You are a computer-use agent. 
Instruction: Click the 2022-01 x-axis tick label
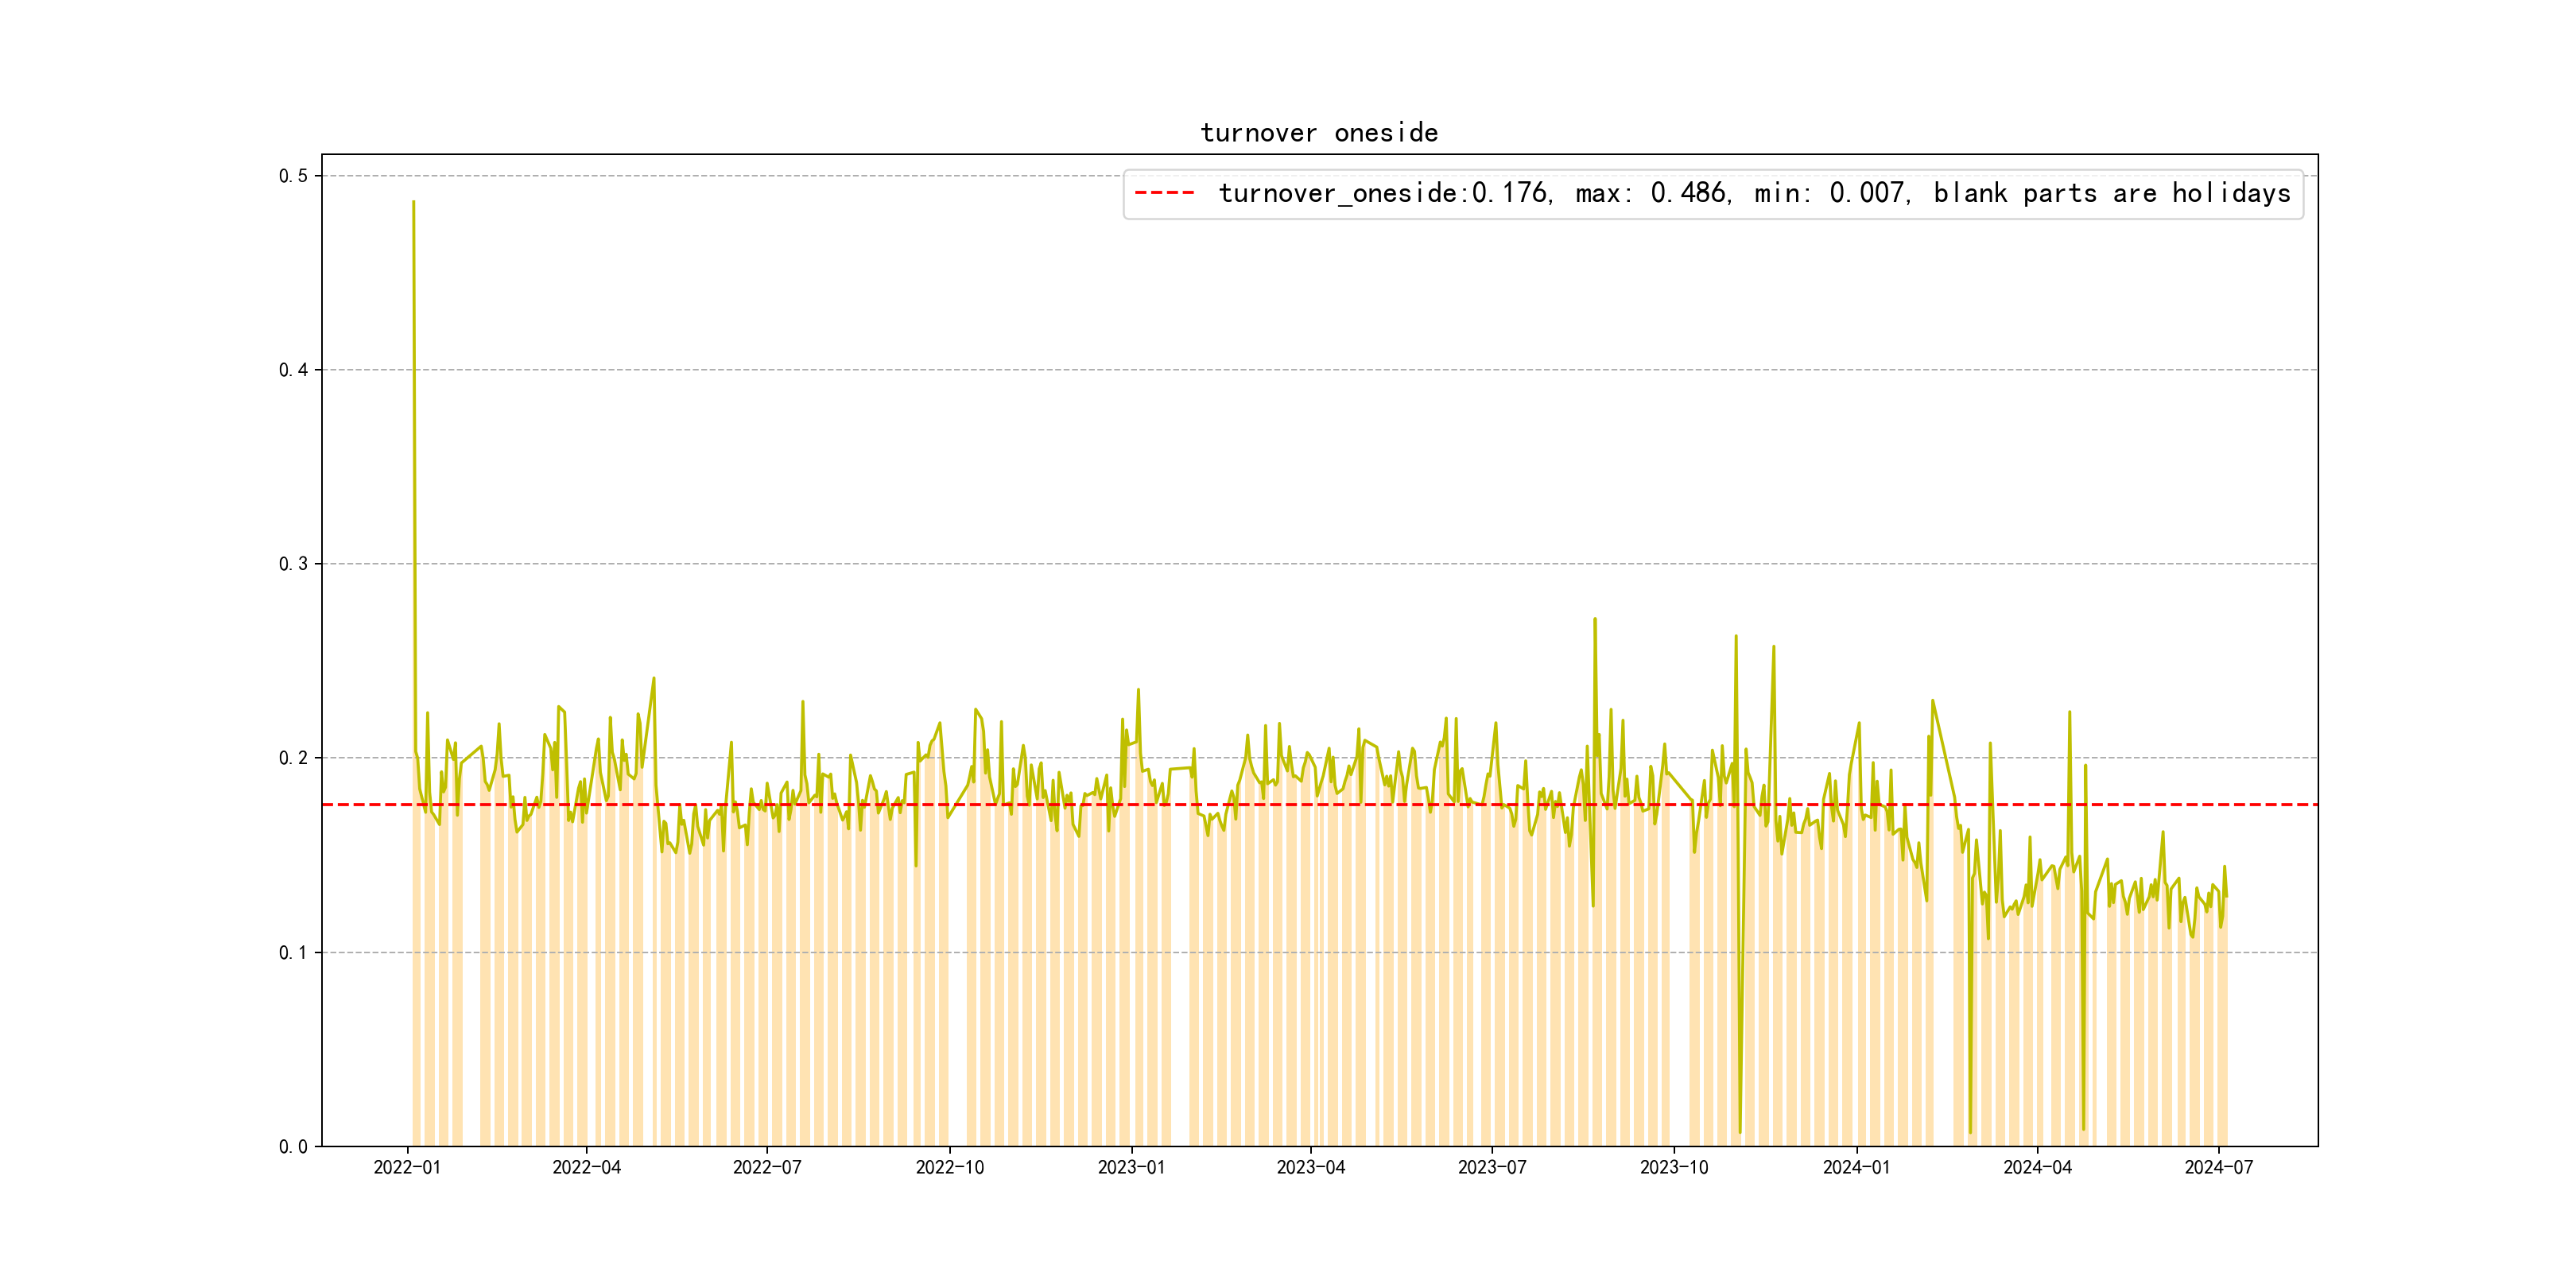pos(407,1168)
